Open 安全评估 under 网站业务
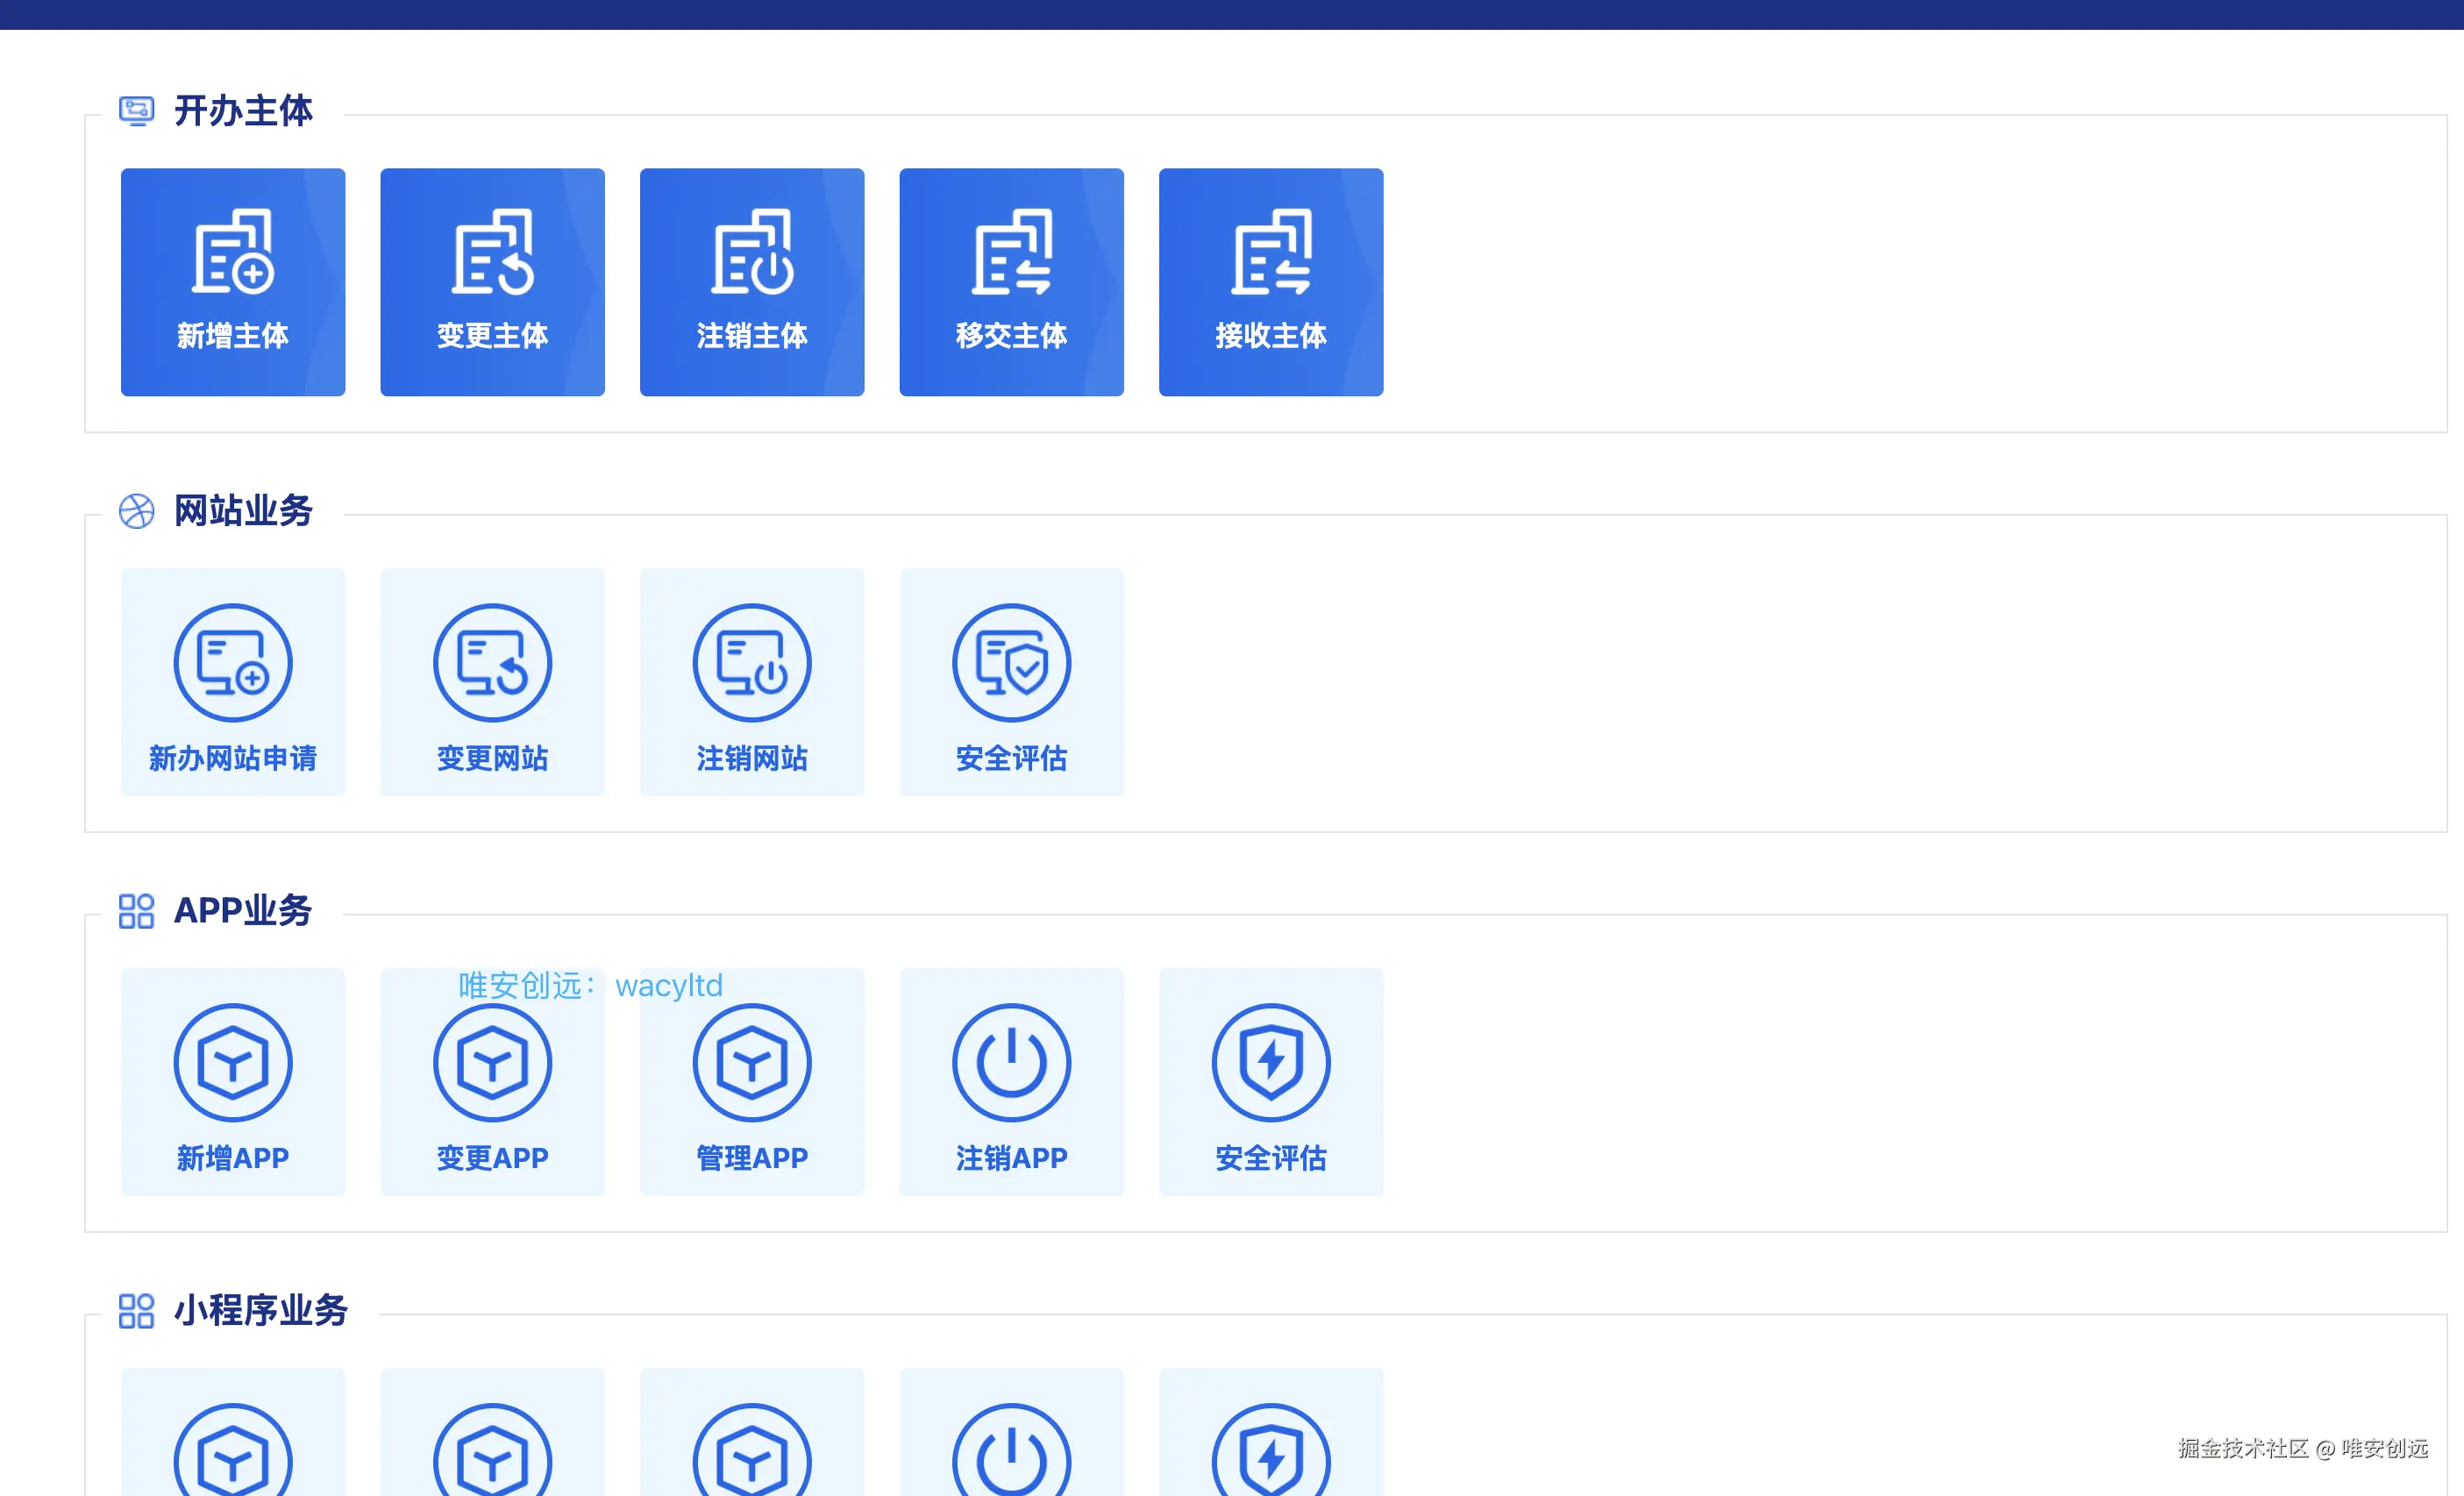The height and width of the screenshot is (1496, 2464). coord(1011,682)
